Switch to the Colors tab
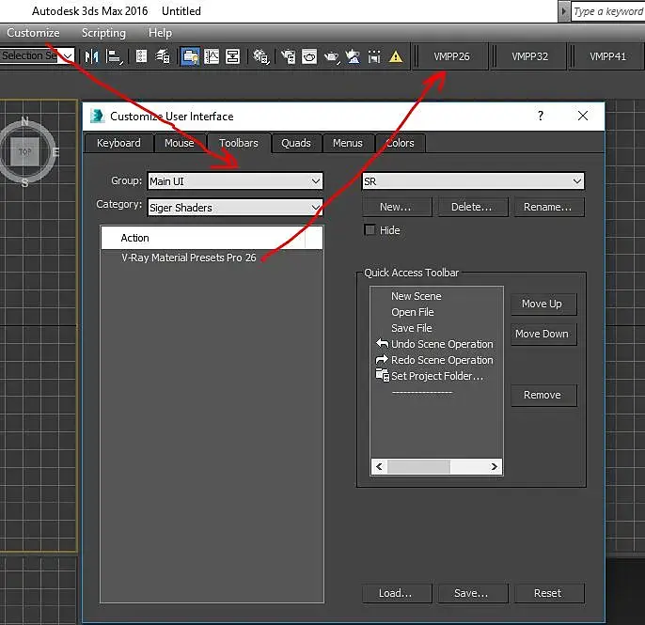Screen dimensions: 645x625 click(401, 143)
